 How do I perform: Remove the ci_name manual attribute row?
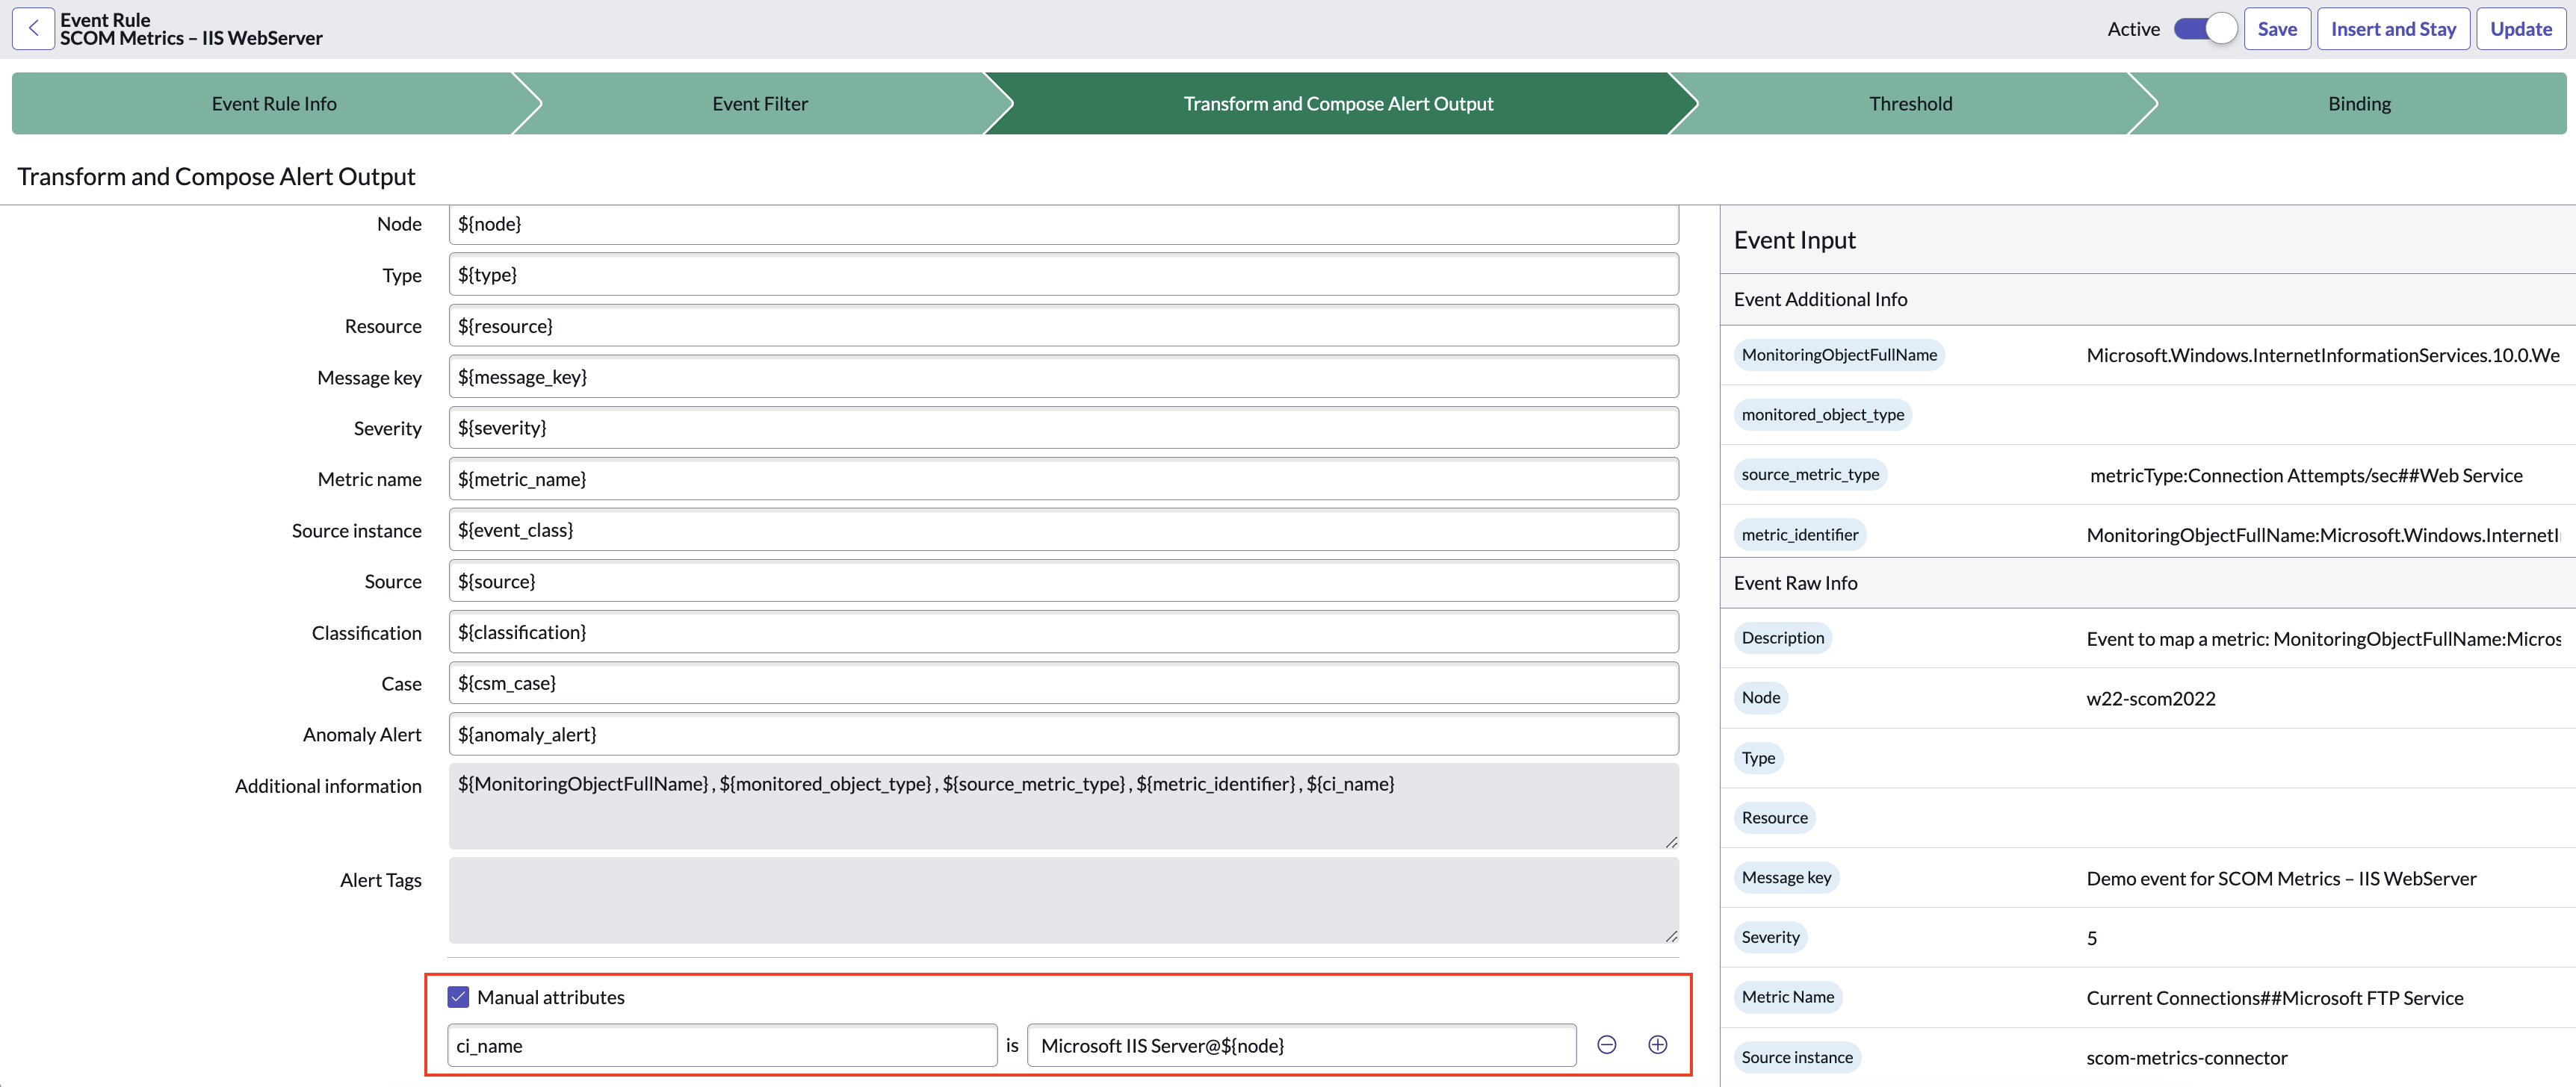(x=1607, y=1045)
